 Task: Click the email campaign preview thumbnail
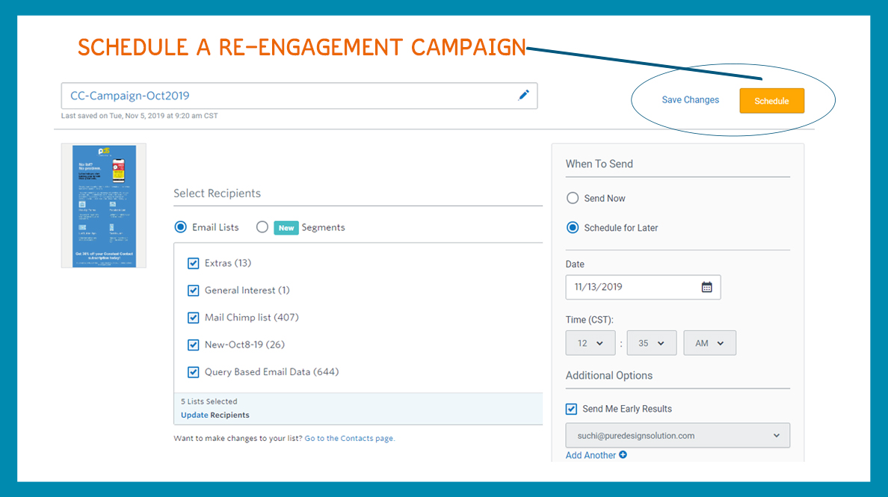pos(104,206)
